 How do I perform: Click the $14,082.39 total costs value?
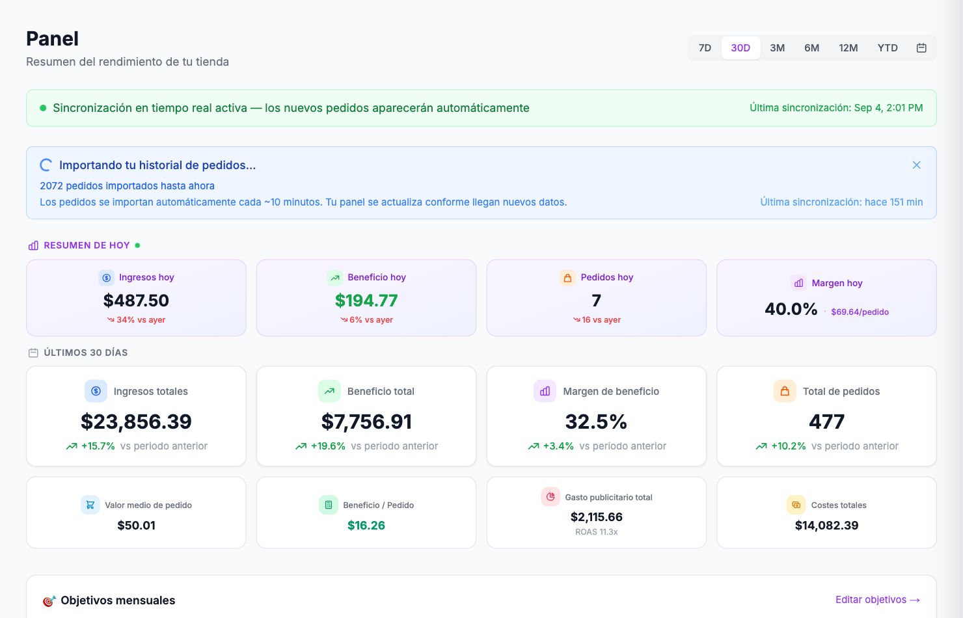pyautogui.click(x=826, y=526)
